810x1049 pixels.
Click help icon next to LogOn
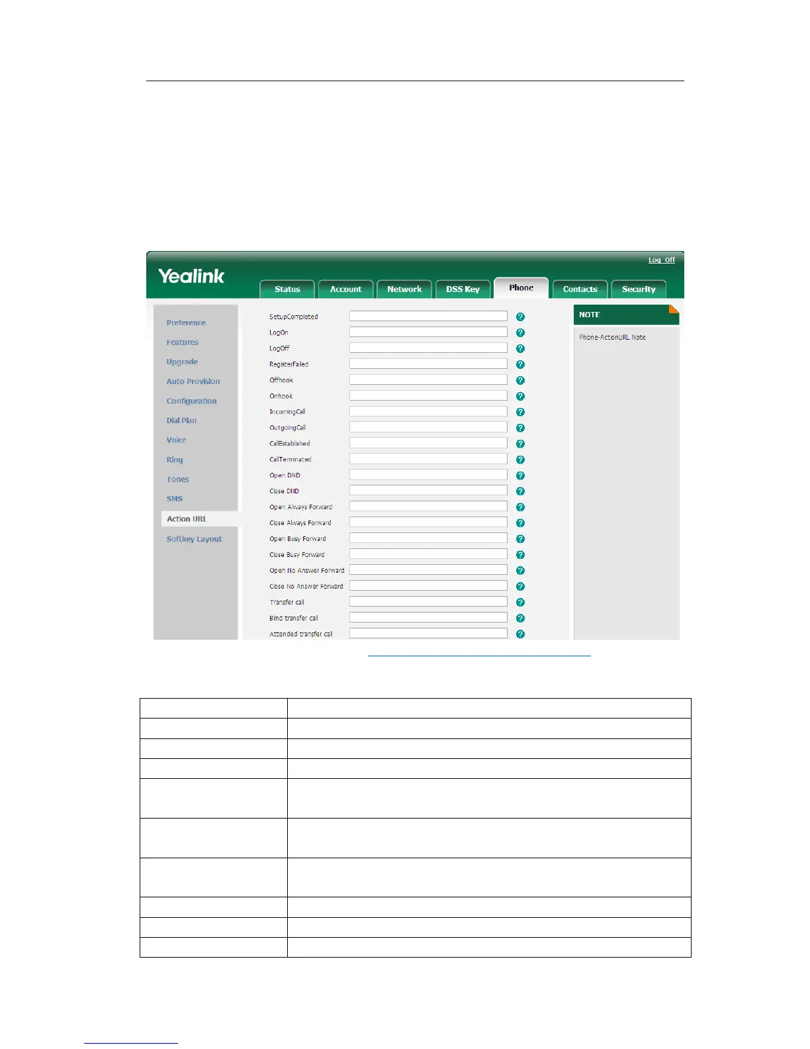520,333
